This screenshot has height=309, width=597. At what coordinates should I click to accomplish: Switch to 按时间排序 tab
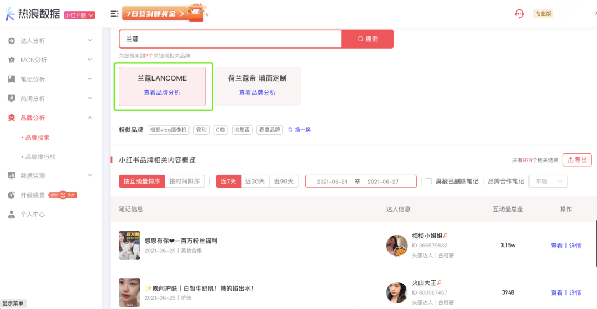(185, 182)
